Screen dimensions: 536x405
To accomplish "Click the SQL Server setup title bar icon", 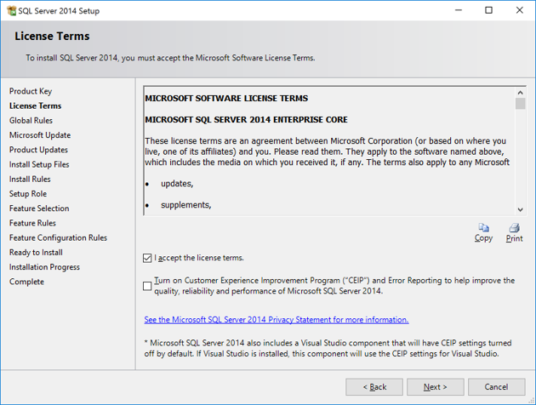I will 12,10.
